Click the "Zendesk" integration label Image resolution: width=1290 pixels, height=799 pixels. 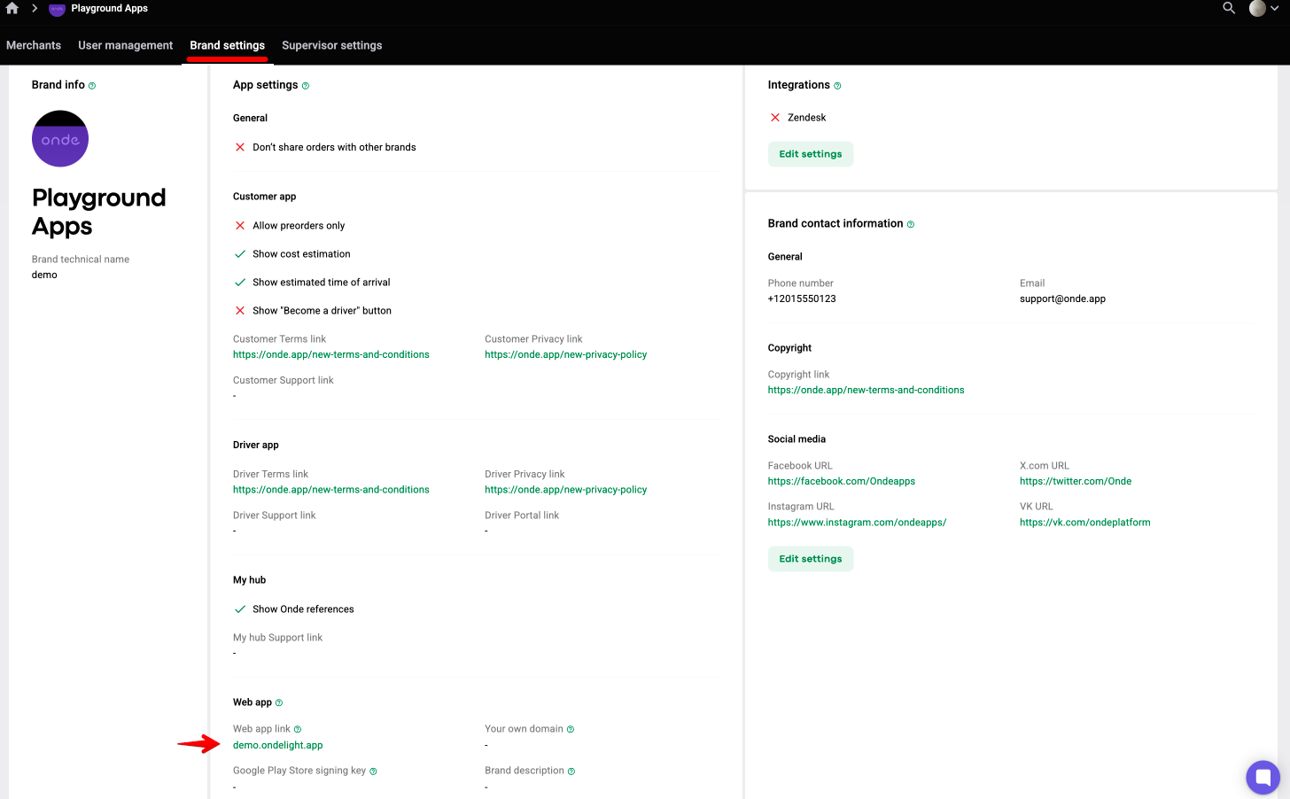806,118
